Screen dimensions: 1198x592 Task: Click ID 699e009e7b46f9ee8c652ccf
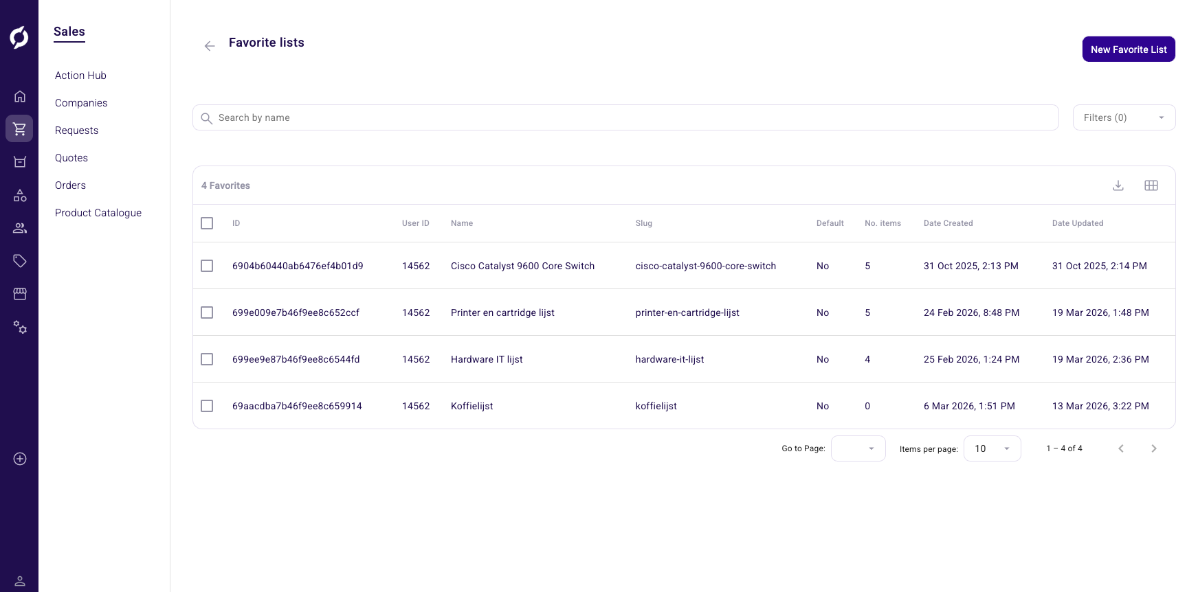point(296,312)
